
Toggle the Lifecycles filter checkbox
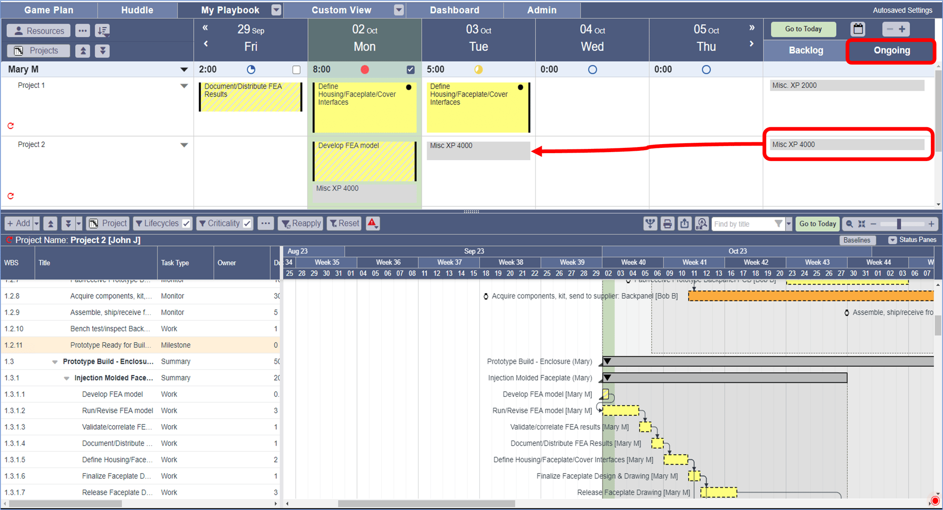[186, 224]
